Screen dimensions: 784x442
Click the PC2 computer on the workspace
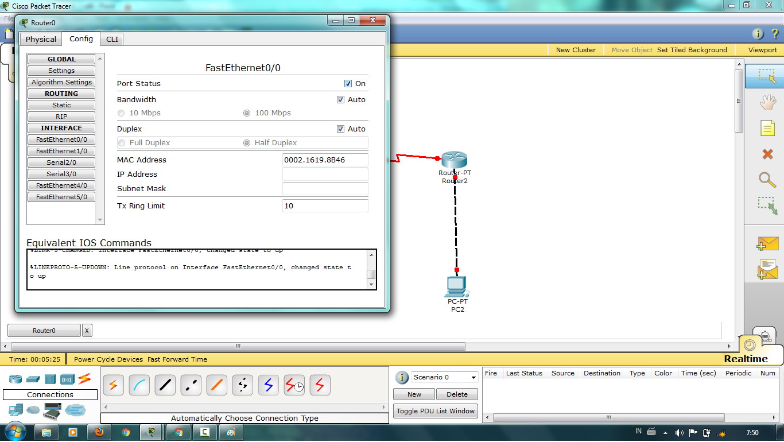click(457, 286)
